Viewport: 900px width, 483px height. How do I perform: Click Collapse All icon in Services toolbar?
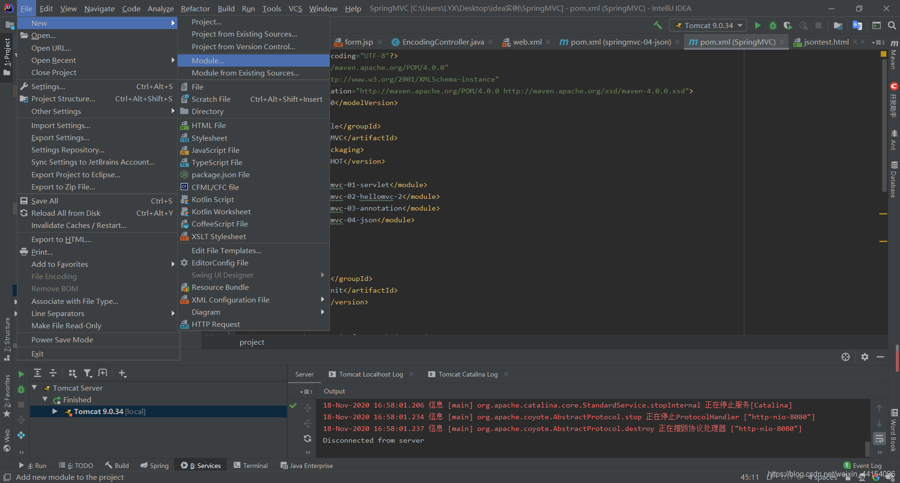point(53,373)
